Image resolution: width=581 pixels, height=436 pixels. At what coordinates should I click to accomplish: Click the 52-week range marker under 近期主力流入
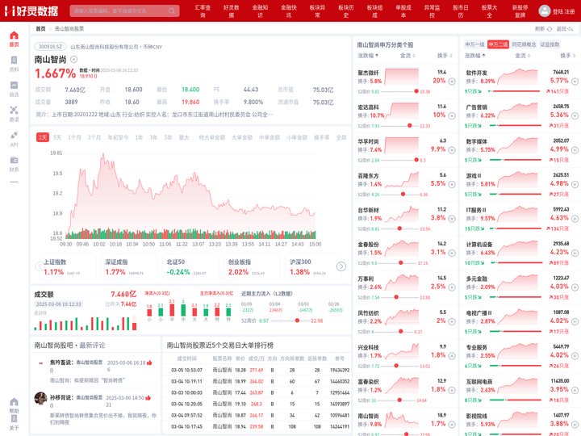point(297,321)
